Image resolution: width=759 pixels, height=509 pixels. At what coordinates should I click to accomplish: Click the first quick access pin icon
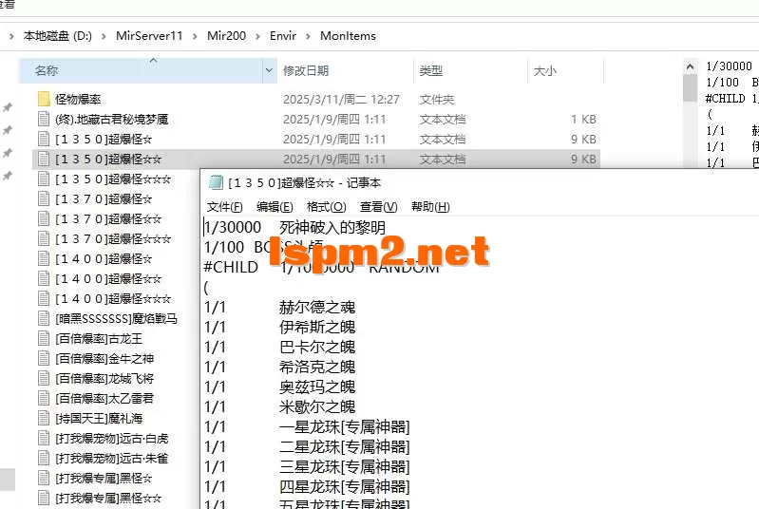pyautogui.click(x=8, y=107)
